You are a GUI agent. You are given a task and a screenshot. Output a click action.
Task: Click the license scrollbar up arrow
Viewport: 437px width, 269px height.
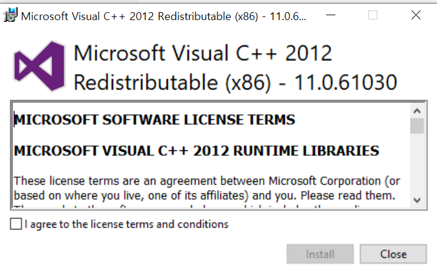point(417,111)
